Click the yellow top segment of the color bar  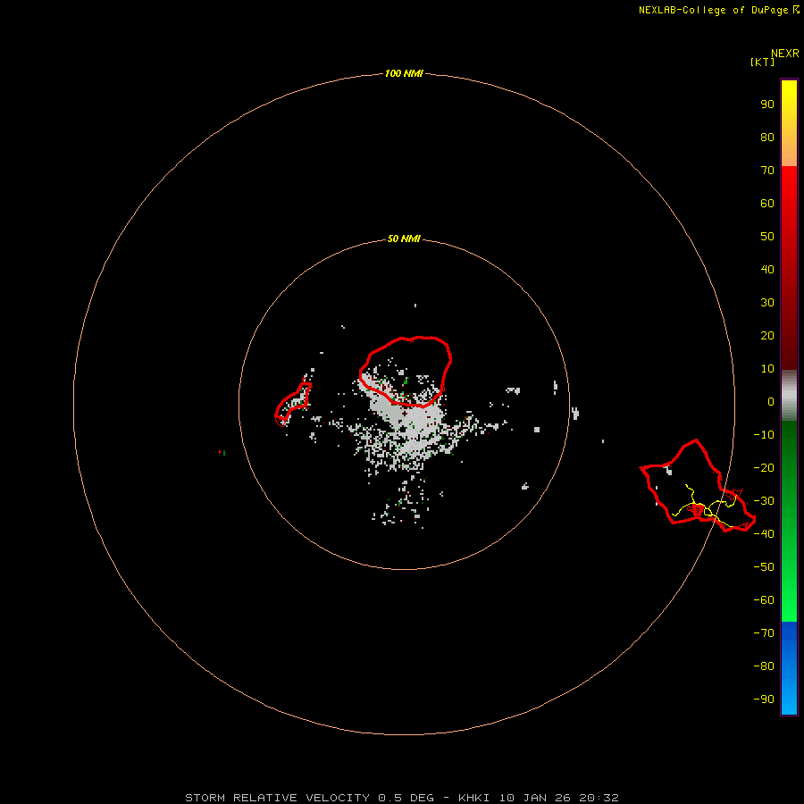(x=789, y=123)
